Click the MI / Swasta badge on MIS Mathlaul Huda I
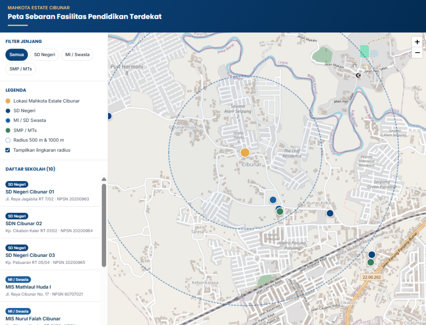The width and height of the screenshot is (426, 325). click(x=18, y=280)
